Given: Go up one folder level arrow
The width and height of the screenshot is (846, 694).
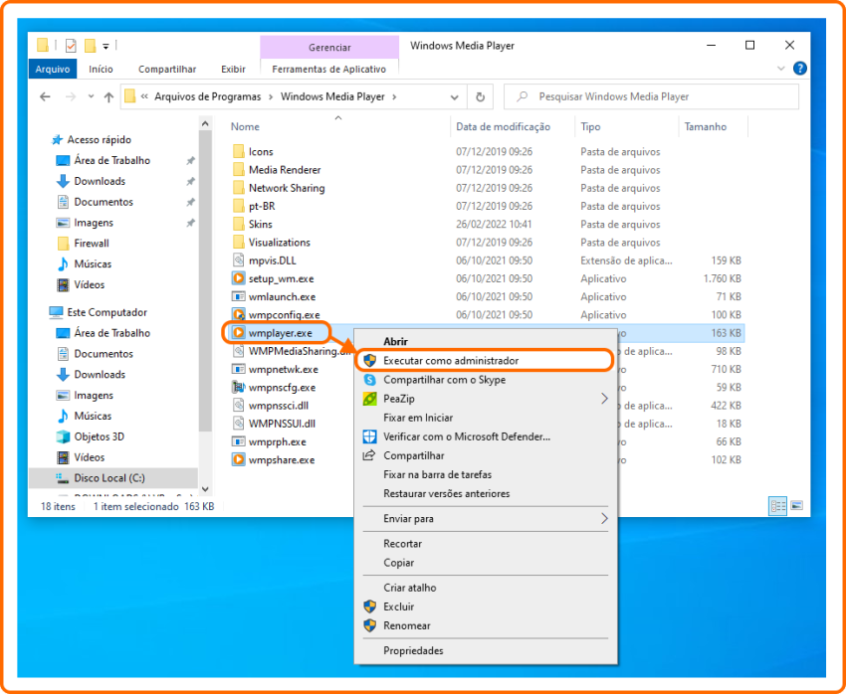Looking at the screenshot, I should pos(109,97).
